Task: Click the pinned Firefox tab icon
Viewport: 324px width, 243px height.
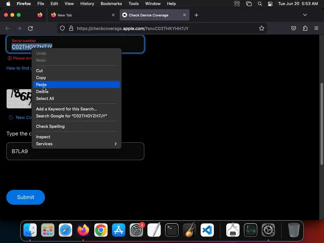Action: click(x=40, y=15)
